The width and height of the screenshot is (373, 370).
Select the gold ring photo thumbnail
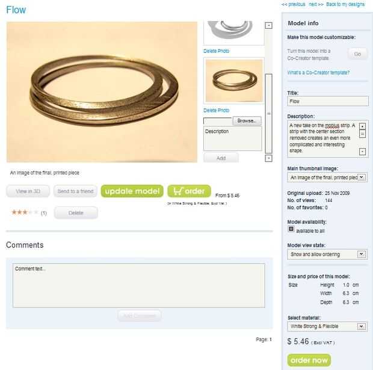234,81
